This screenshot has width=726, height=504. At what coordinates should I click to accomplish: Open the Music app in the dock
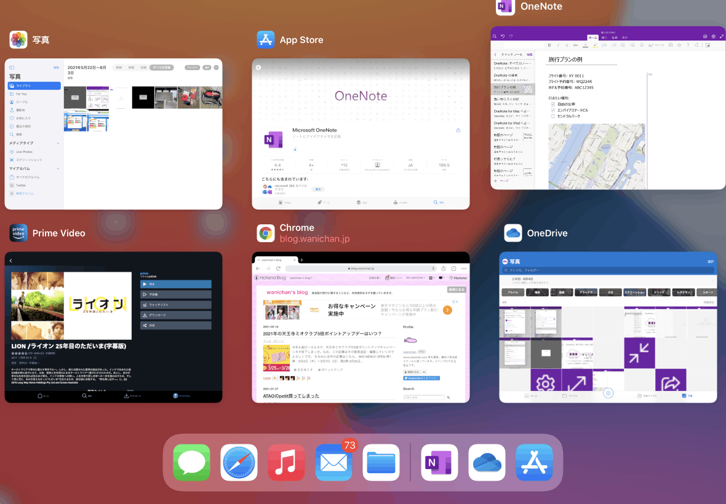click(x=286, y=462)
